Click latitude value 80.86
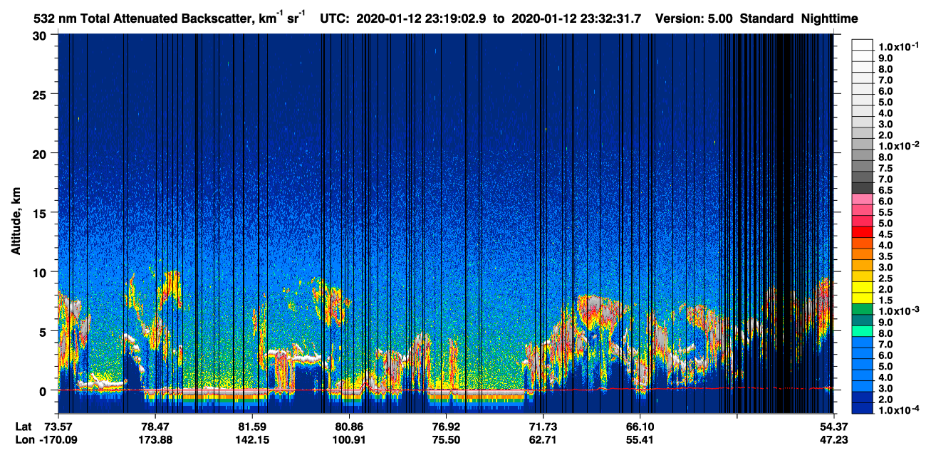This screenshot has width=926, height=475. [348, 426]
